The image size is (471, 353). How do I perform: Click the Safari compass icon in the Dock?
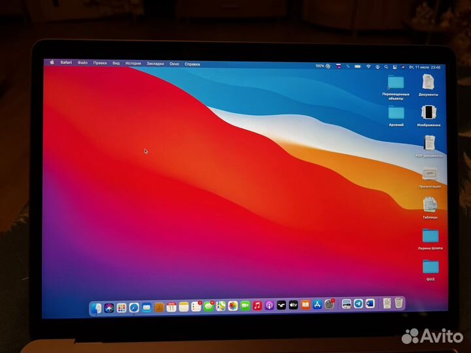click(134, 307)
